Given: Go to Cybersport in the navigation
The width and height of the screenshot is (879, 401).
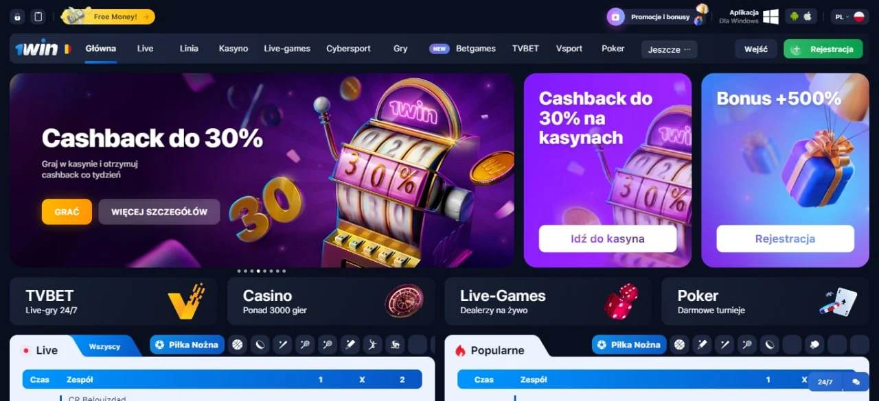Looking at the screenshot, I should point(348,49).
